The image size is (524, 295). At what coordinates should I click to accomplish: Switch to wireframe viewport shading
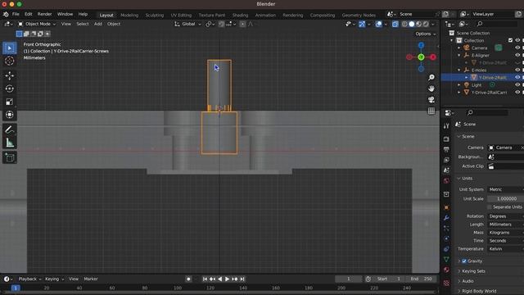pos(404,24)
